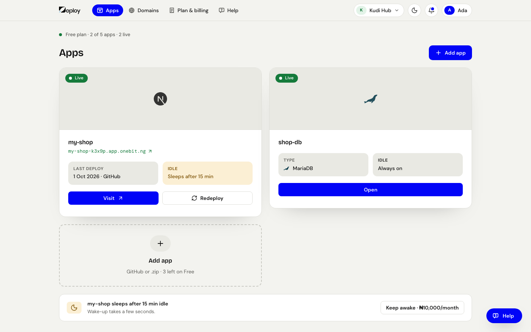Click 'my-shop sleeps after 15 min idle' notice

click(128, 304)
